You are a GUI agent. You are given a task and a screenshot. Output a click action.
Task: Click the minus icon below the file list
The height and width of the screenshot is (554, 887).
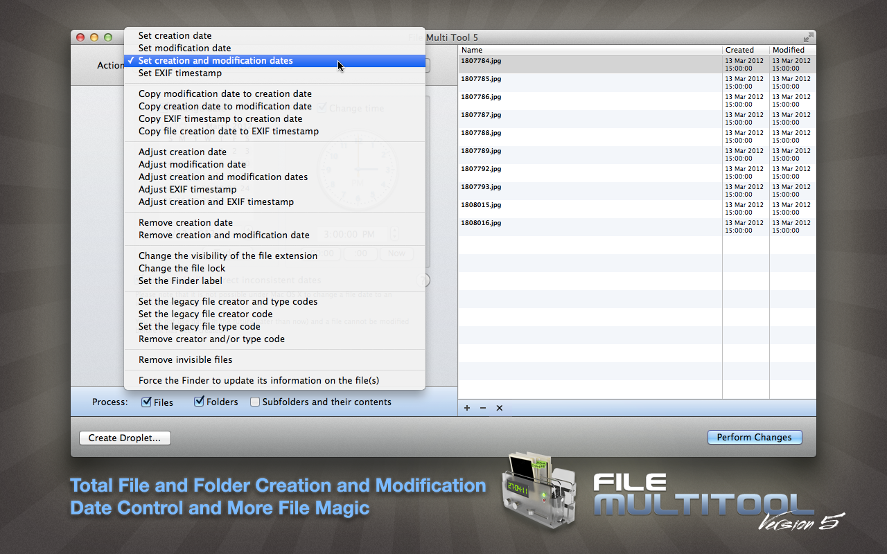(483, 408)
